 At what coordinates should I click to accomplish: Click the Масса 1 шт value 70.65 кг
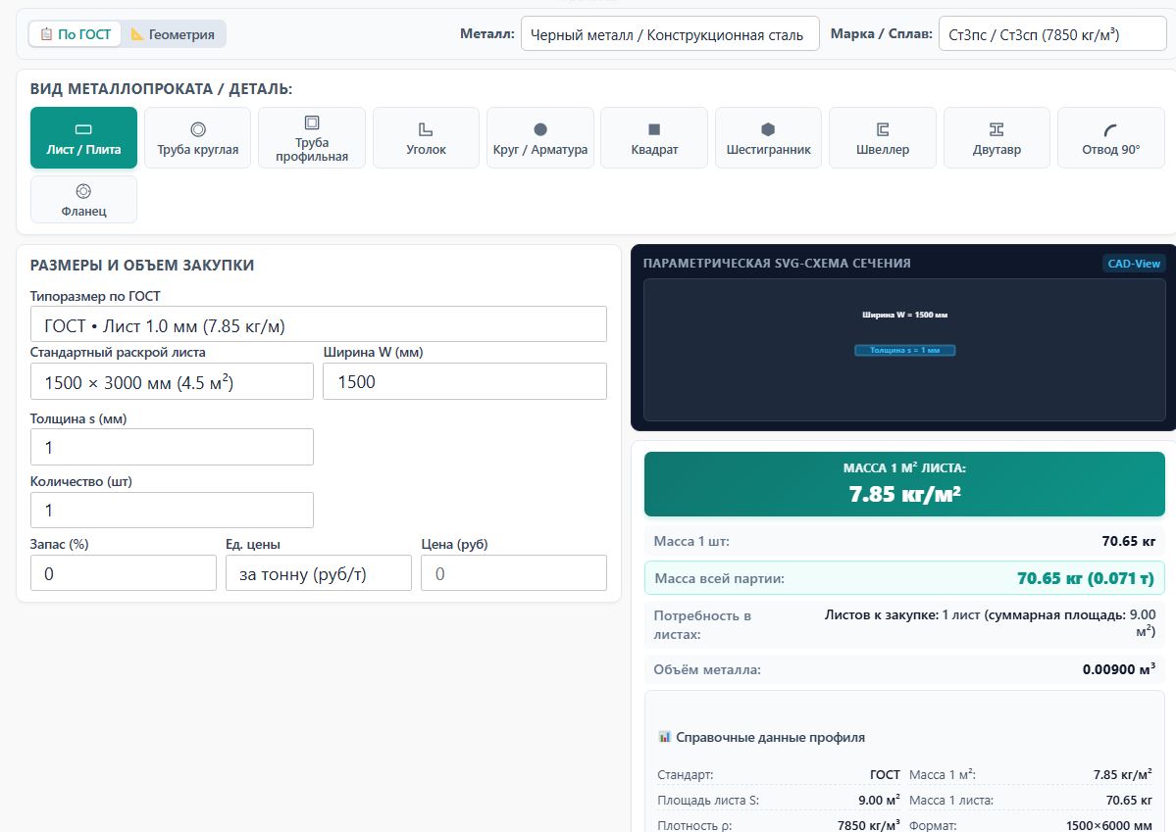tap(1128, 541)
